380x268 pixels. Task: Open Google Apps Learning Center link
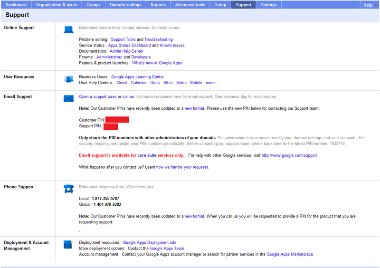137,77
